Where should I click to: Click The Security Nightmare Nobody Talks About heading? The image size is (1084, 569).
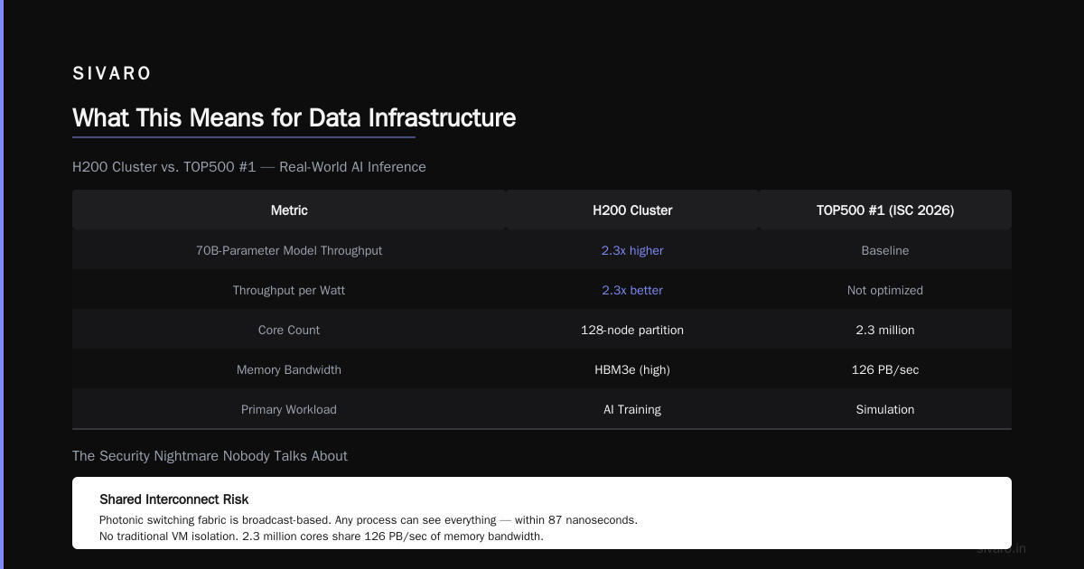(x=210, y=456)
